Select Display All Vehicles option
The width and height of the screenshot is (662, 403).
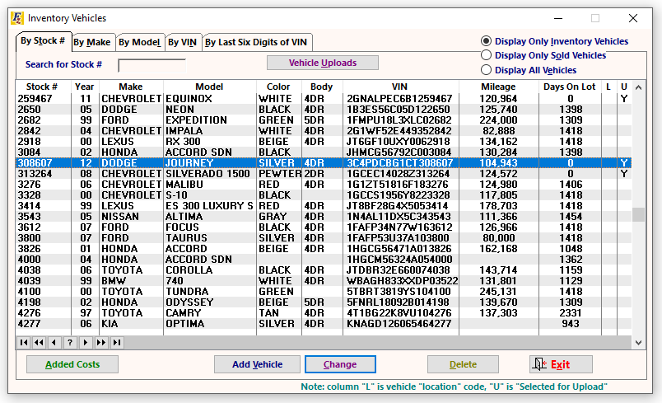(x=528, y=70)
